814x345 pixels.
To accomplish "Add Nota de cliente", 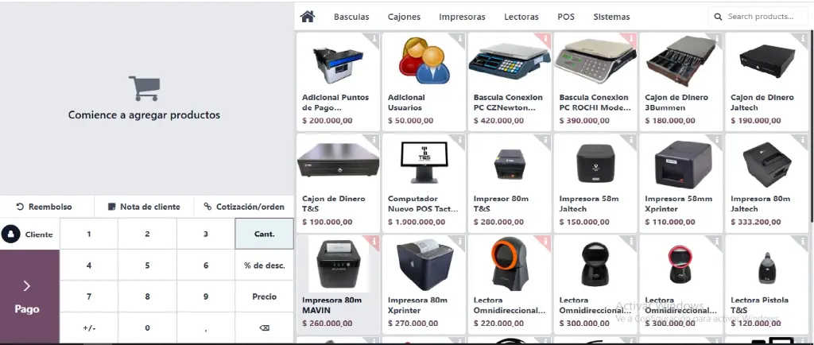I will [144, 207].
